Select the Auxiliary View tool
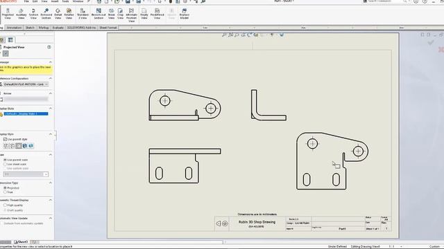The width and height of the screenshot is (444, 249). [22, 14]
